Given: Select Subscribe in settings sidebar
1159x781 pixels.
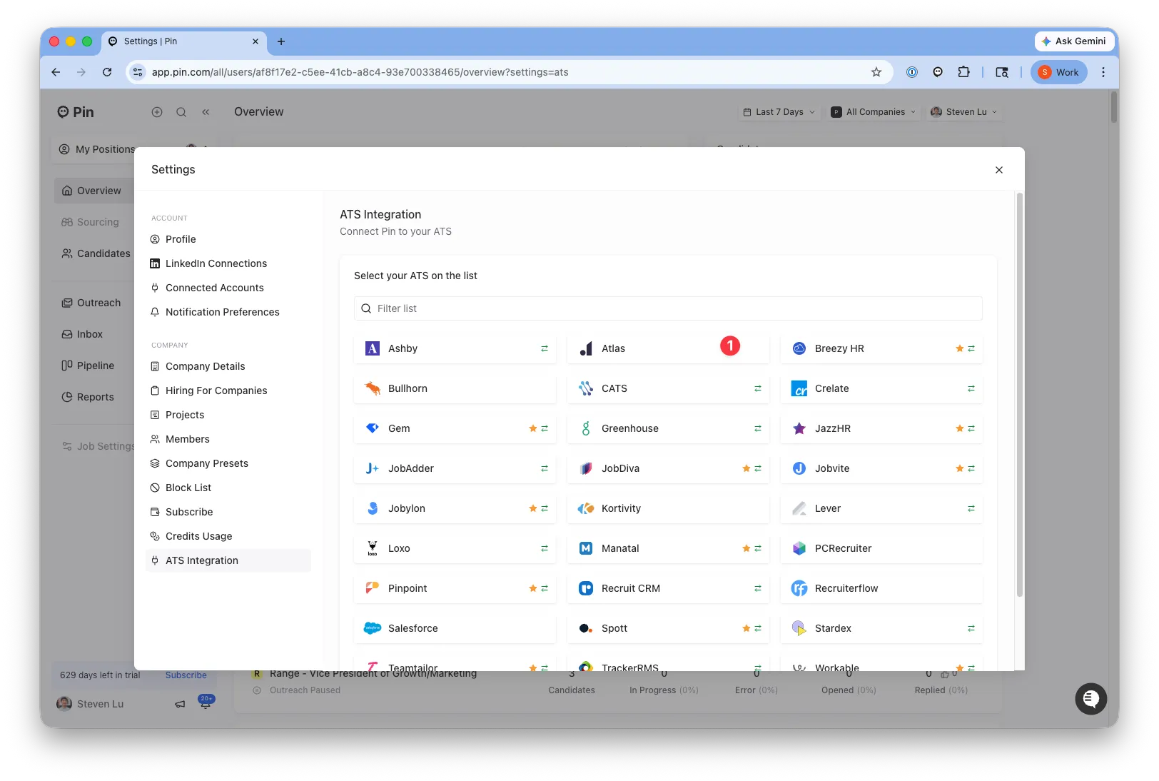Looking at the screenshot, I should 228,512.
